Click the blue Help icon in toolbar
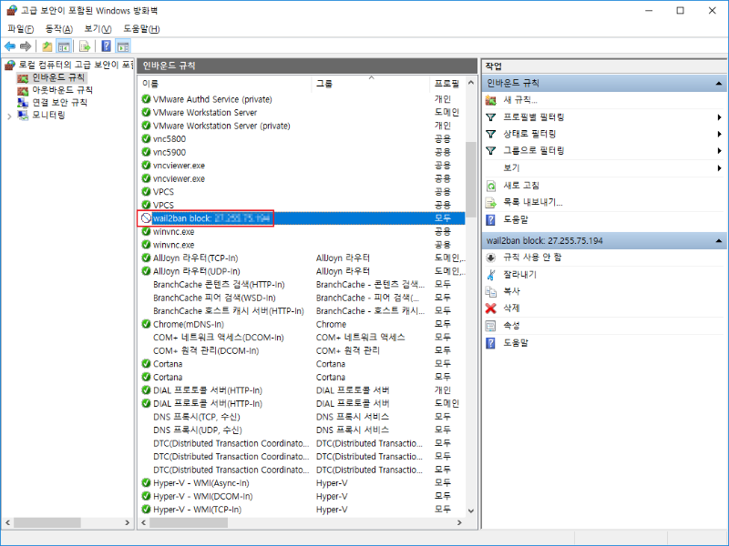729x546 pixels. [106, 46]
